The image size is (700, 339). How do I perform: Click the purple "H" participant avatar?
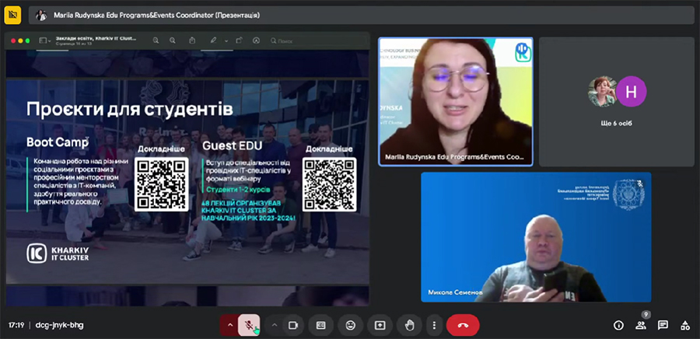(632, 91)
